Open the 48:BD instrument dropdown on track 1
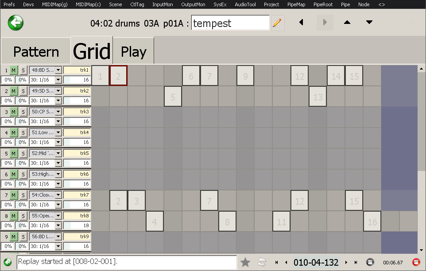The width and height of the screenshot is (426, 271). (58, 70)
